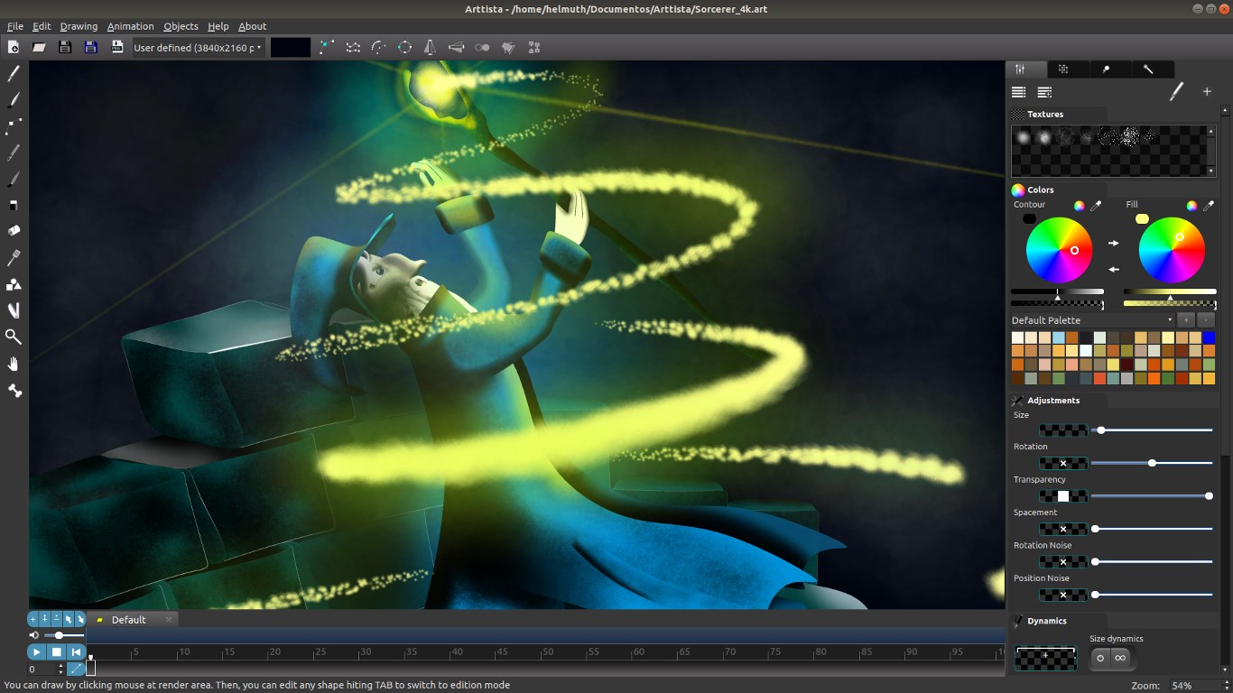Expand the Textures panel scroll arrow
The image size is (1233, 693).
[1212, 171]
